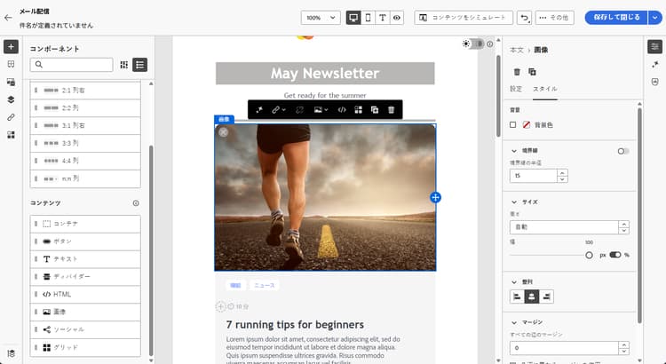Open the layers stack icon in left rail

[x=11, y=99]
